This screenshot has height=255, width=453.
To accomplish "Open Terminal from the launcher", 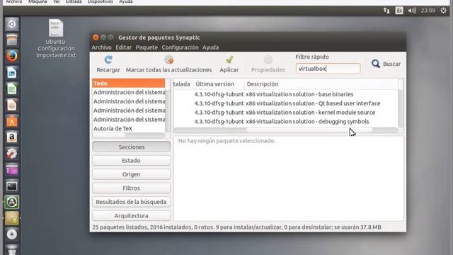I will pos(11,186).
